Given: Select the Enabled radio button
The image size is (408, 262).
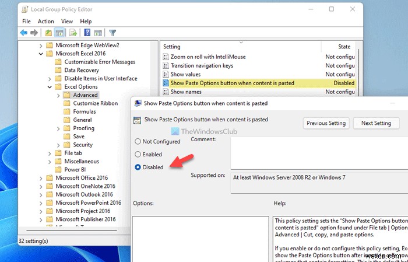Looking at the screenshot, I should (x=138, y=155).
